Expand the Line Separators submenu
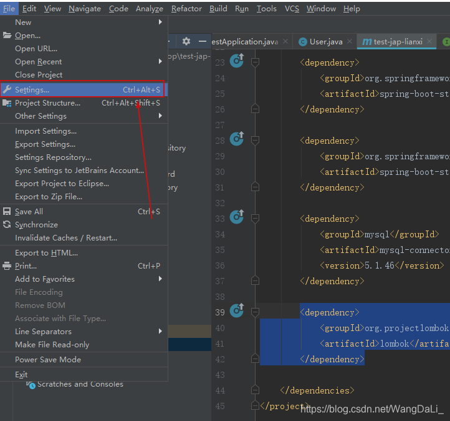 pyautogui.click(x=160, y=331)
